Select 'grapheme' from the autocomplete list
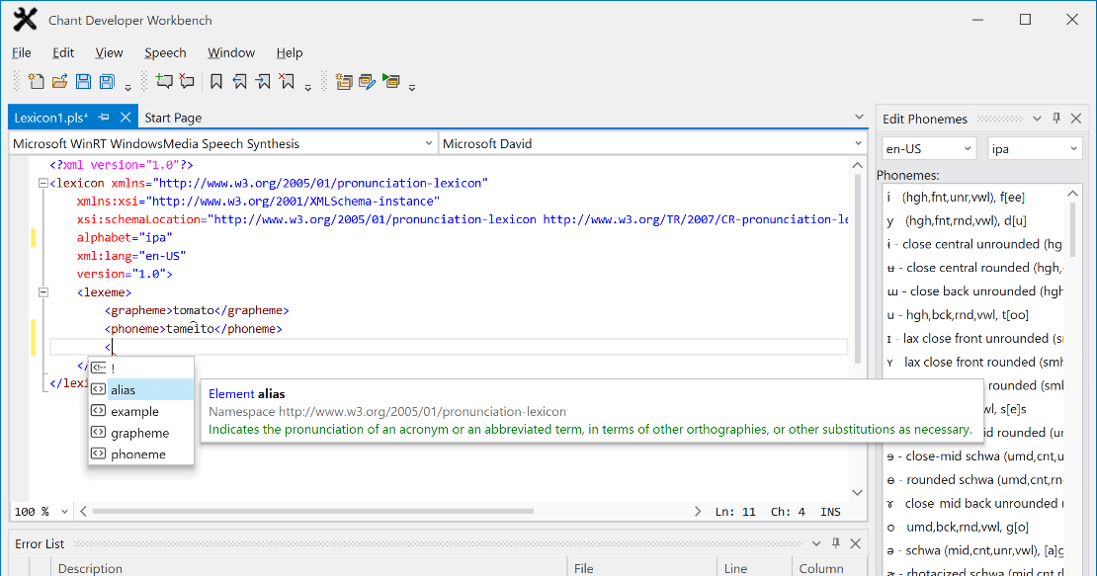The image size is (1097, 576). pos(140,433)
